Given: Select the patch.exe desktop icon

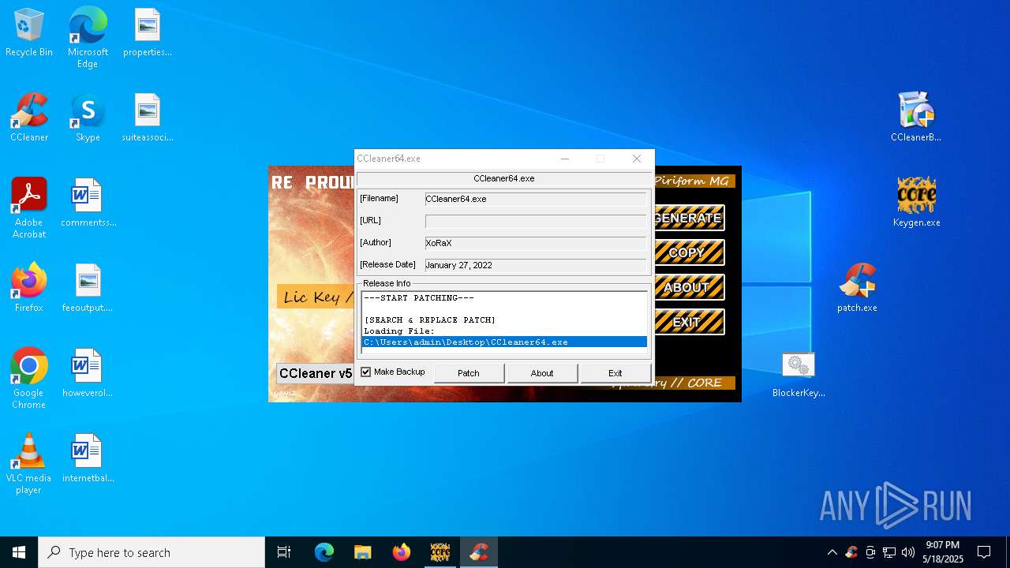Looking at the screenshot, I should pyautogui.click(x=858, y=289).
